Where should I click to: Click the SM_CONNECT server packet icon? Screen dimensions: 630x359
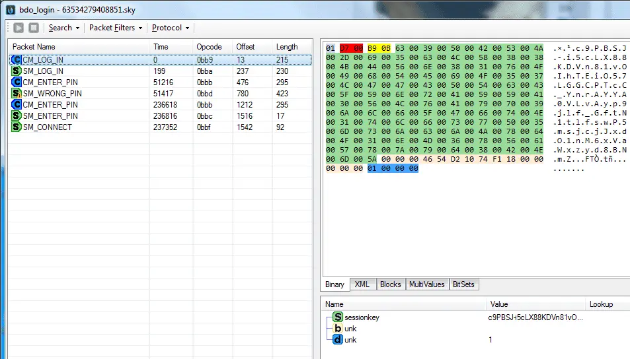[x=16, y=127]
